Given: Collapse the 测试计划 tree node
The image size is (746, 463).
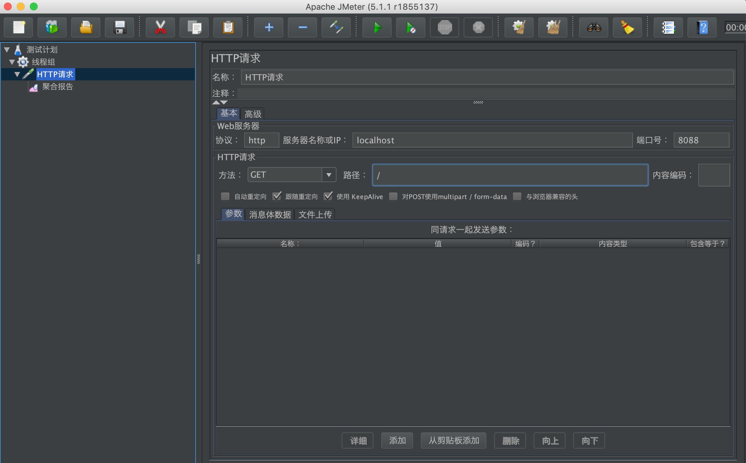Looking at the screenshot, I should click(7, 50).
